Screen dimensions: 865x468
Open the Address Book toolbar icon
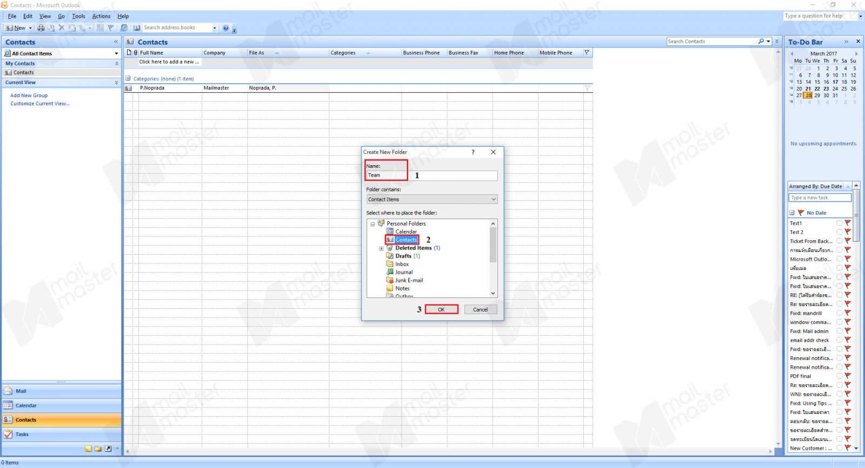tap(137, 28)
